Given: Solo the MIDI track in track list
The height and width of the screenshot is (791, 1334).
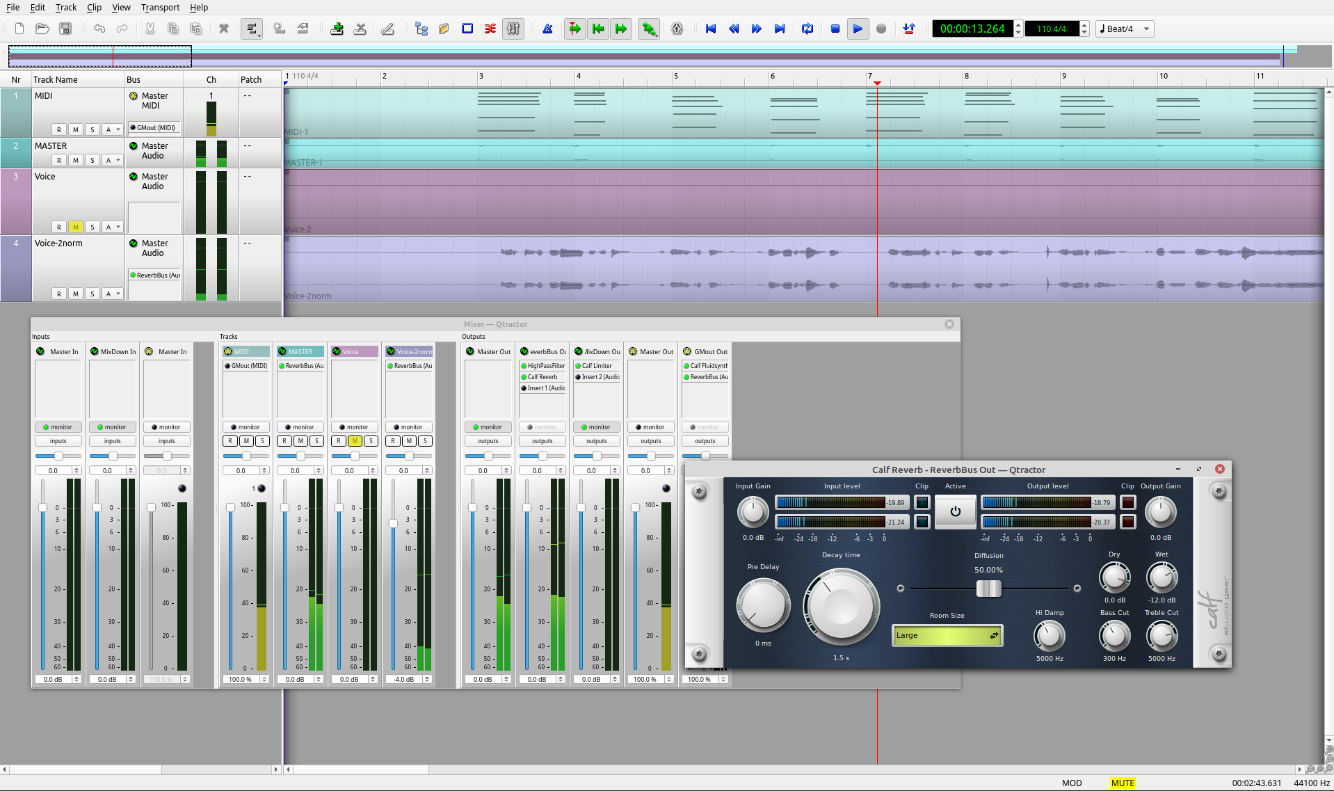Looking at the screenshot, I should 93,129.
